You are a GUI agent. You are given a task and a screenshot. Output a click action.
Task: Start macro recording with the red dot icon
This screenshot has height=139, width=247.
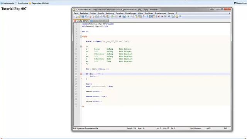click(159, 17)
